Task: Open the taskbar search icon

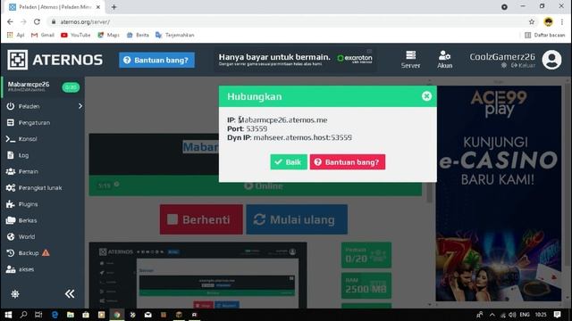Action: (x=24, y=315)
